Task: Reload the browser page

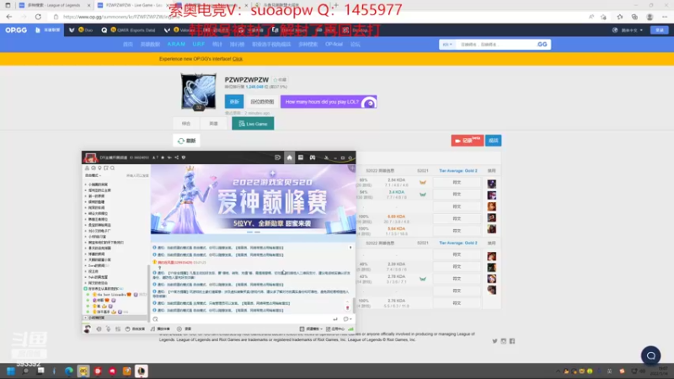Action: 38,17
